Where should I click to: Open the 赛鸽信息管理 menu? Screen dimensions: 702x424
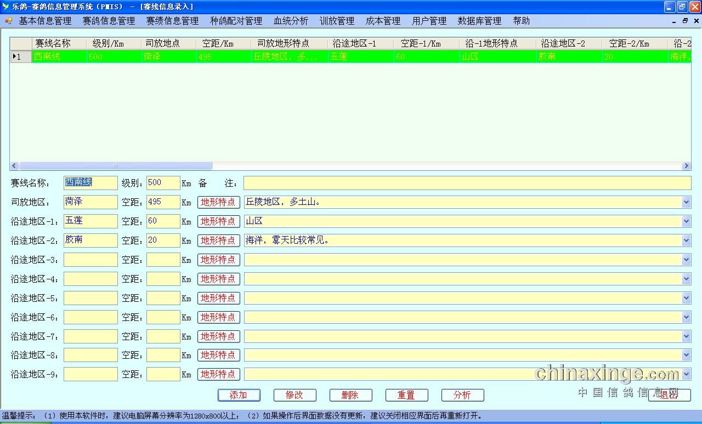[x=109, y=21]
